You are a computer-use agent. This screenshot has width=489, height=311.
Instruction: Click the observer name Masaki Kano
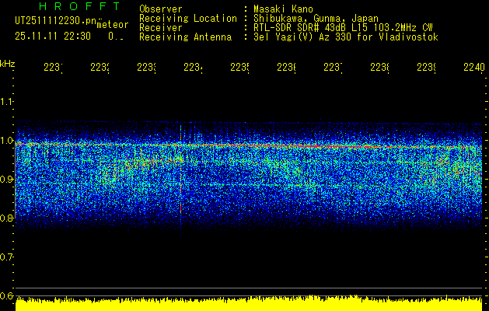coord(283,9)
